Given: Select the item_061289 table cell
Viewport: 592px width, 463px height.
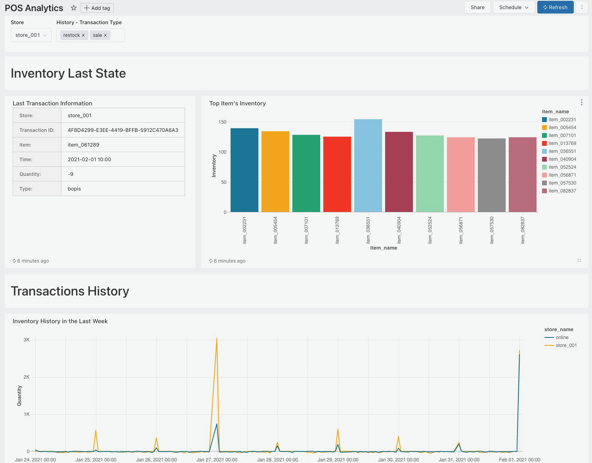Looking at the screenshot, I should 123,145.
